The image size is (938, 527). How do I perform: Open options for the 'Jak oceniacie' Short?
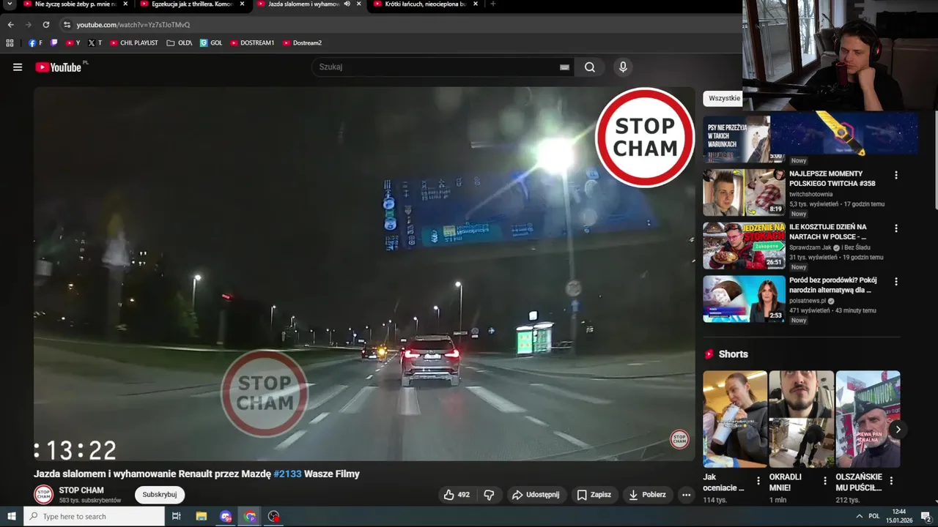pyautogui.click(x=758, y=482)
